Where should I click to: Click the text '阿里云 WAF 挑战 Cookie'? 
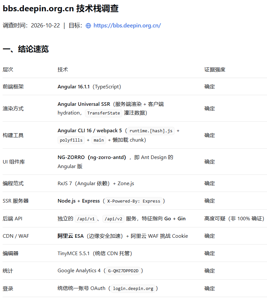[159, 236]
